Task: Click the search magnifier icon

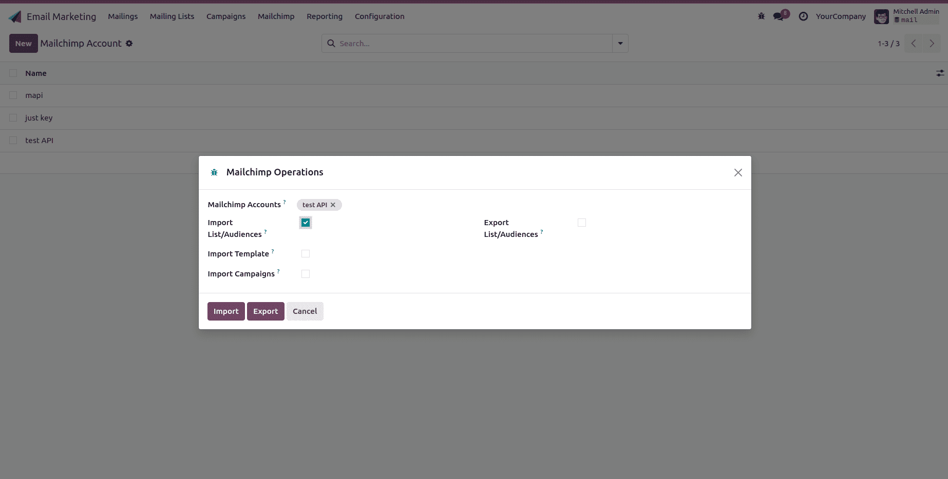Action: (x=331, y=44)
